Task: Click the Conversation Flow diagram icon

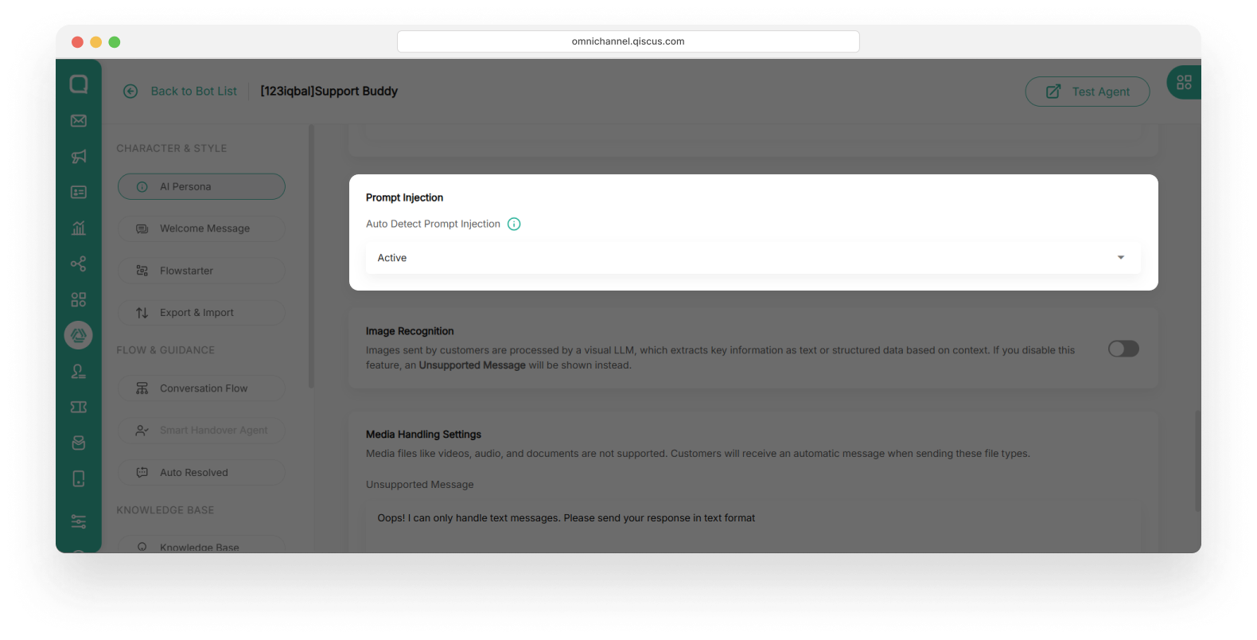Action: 142,388
